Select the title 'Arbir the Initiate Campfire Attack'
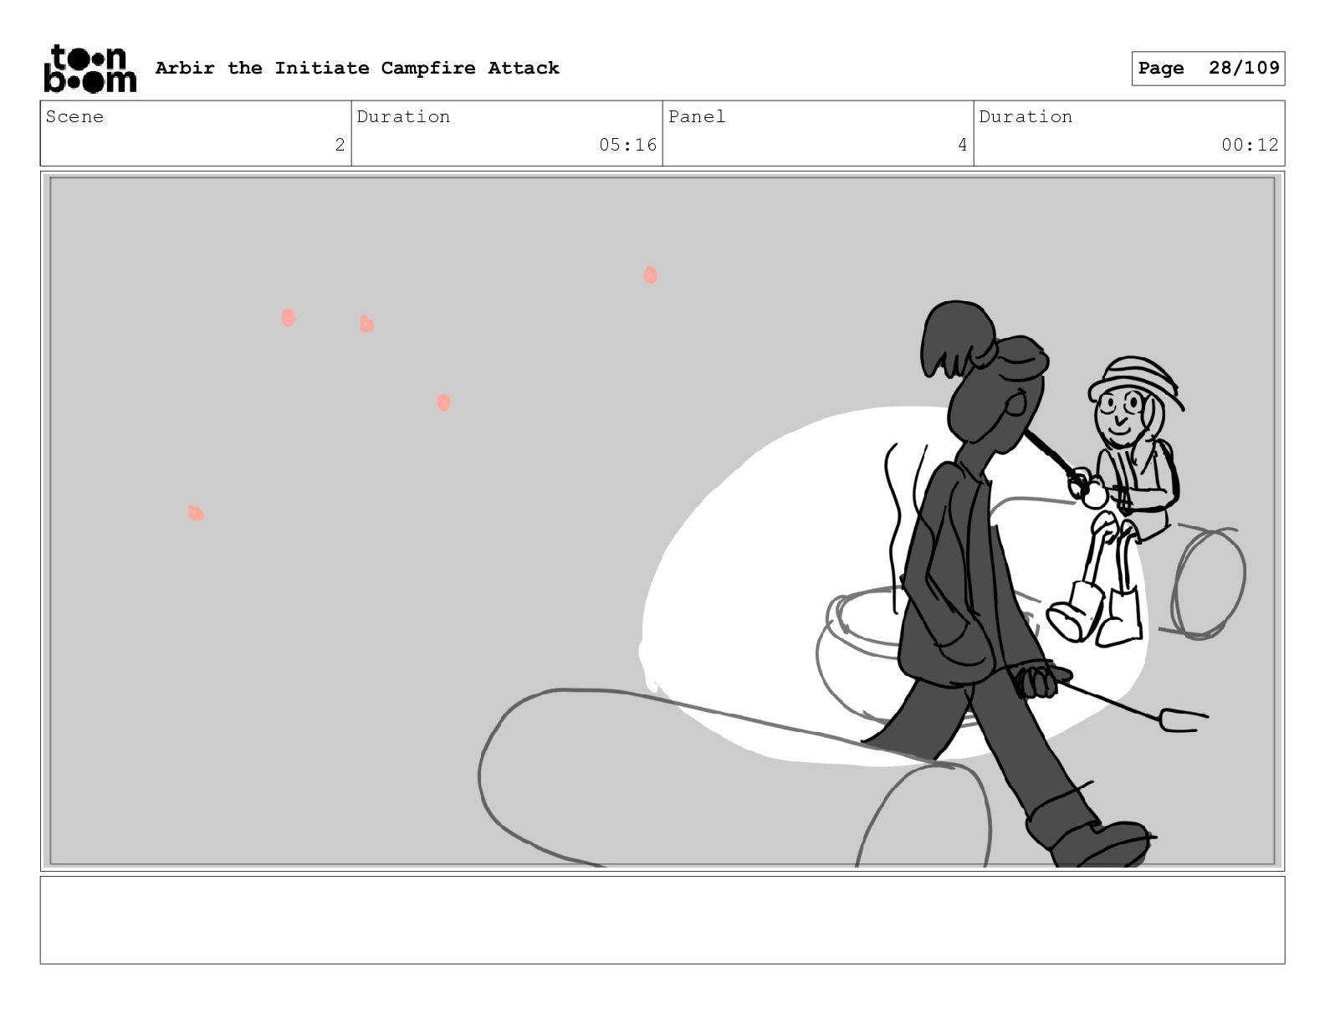 (357, 68)
